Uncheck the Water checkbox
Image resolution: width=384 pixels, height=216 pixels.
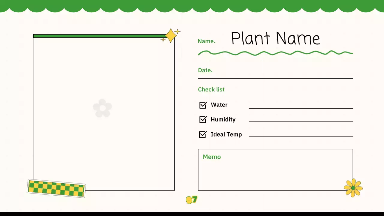203,105
